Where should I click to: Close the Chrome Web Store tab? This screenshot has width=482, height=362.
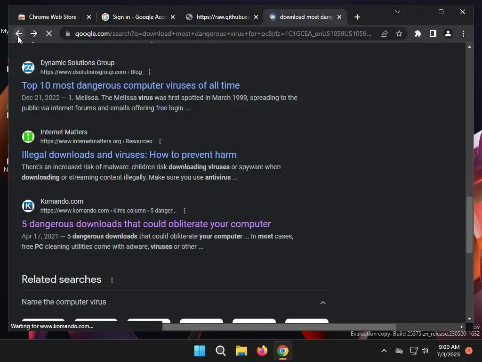click(x=89, y=17)
